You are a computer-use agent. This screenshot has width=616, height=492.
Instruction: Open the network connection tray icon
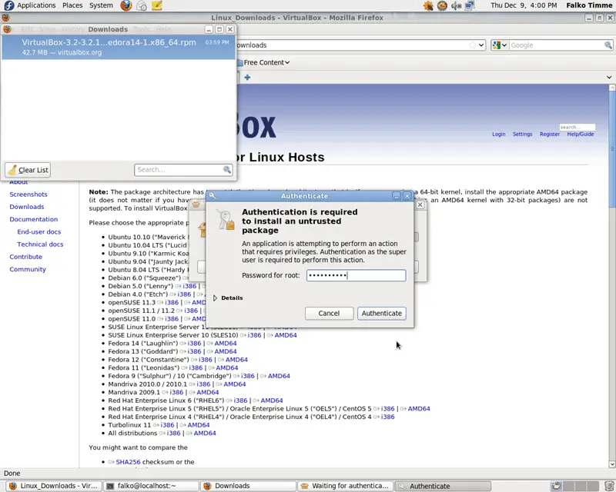point(470,5)
